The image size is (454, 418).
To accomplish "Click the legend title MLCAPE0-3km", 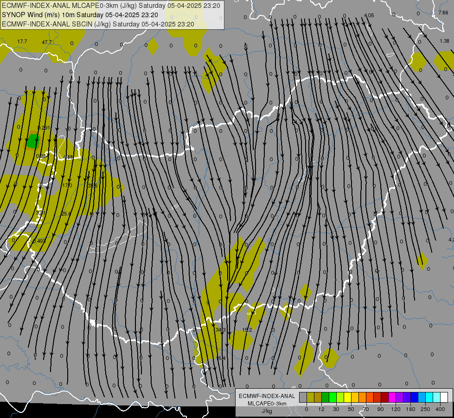I will [x=267, y=404].
